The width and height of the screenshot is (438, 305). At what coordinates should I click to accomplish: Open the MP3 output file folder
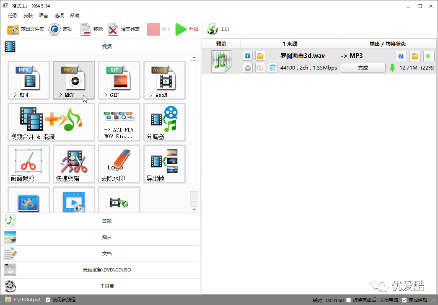tap(415, 56)
